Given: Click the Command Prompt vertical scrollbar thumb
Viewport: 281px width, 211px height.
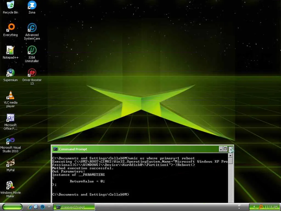Looking at the screenshot, I should [x=230, y=161].
